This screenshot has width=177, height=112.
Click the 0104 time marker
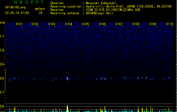pyautogui.click(x=69, y=24)
